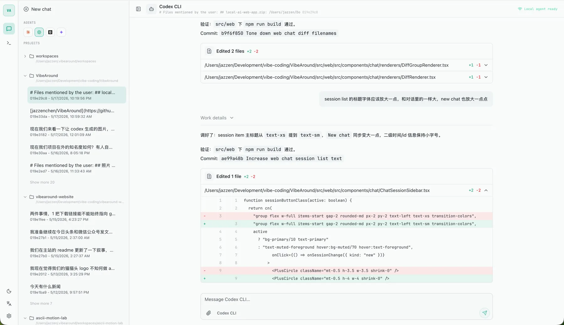Expand DiffGroupRenderer.tsx diff
The height and width of the screenshot is (325, 564).
(486, 65)
